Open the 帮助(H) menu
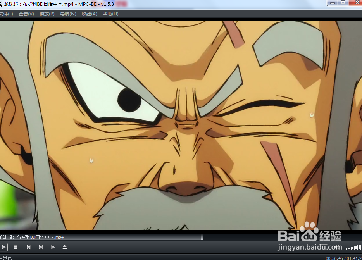The height and width of the screenshot is (260, 362). [110, 14]
